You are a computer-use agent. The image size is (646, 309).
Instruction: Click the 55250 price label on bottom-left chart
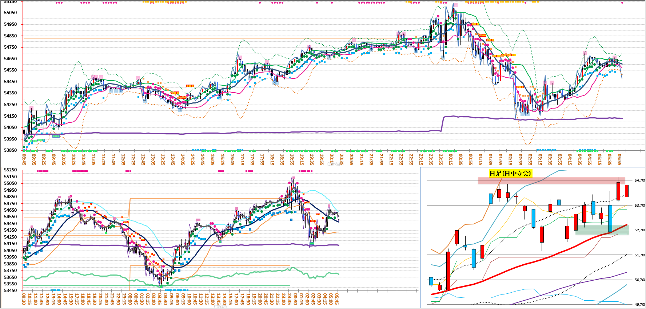[10, 170]
